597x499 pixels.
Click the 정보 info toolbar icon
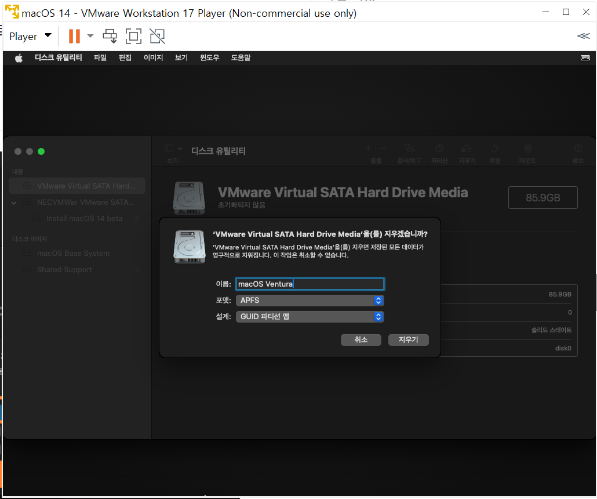(x=578, y=149)
